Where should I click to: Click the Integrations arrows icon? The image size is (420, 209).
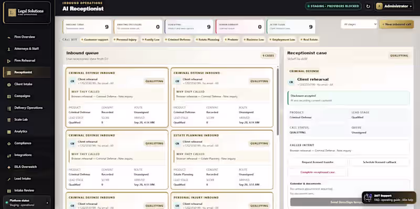[x=9, y=155]
